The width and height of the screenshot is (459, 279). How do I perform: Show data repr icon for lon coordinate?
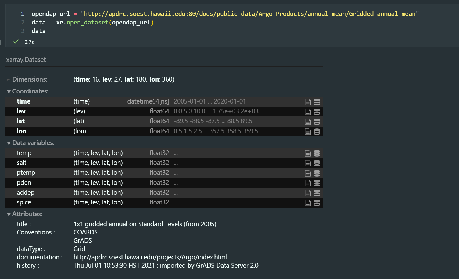[x=317, y=131]
